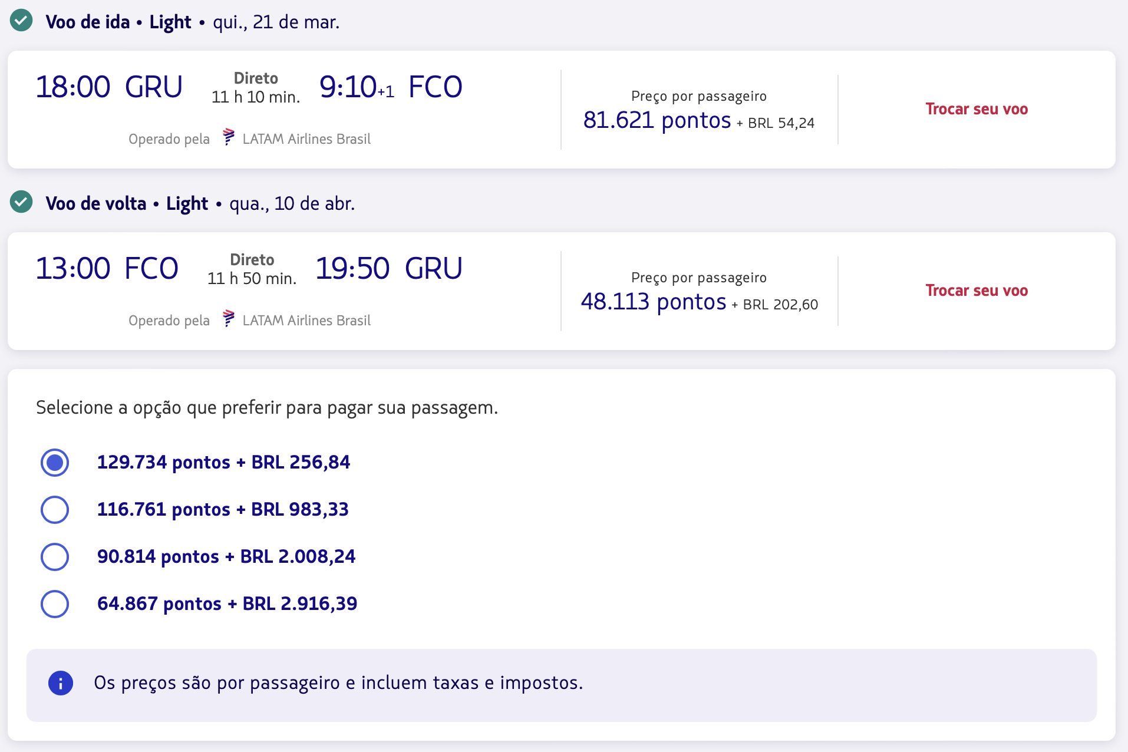Click the 13:00 FCO departure time

[x=107, y=269]
